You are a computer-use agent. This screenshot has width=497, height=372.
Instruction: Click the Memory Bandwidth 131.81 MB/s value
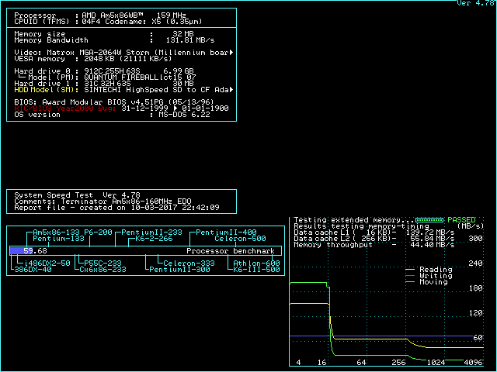coord(190,40)
